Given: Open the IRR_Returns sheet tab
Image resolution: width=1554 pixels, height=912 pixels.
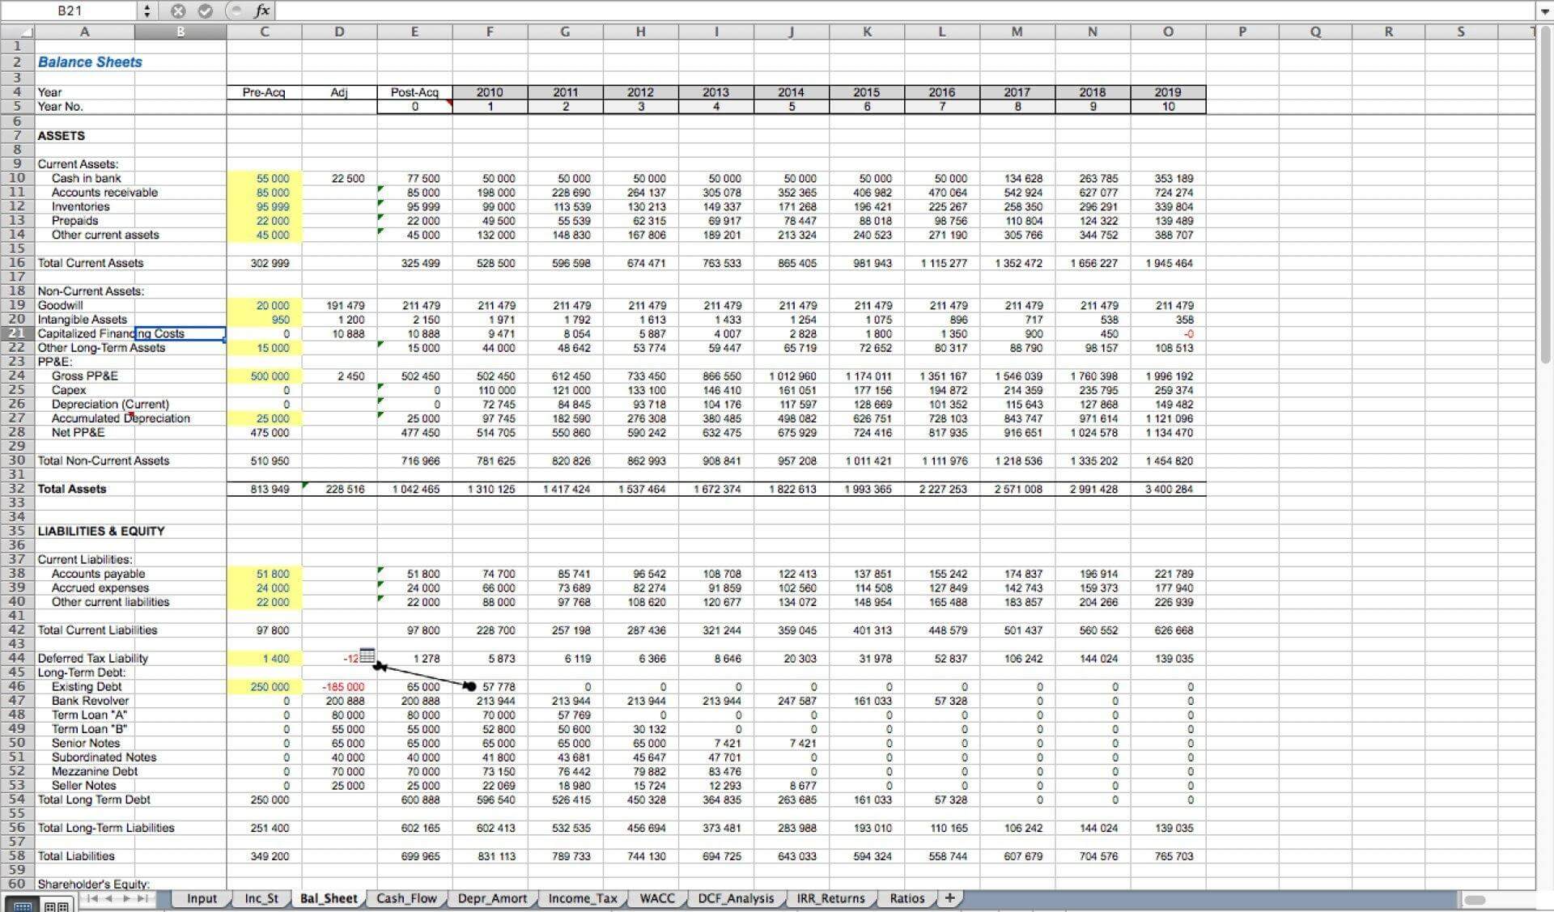Looking at the screenshot, I should point(830,898).
